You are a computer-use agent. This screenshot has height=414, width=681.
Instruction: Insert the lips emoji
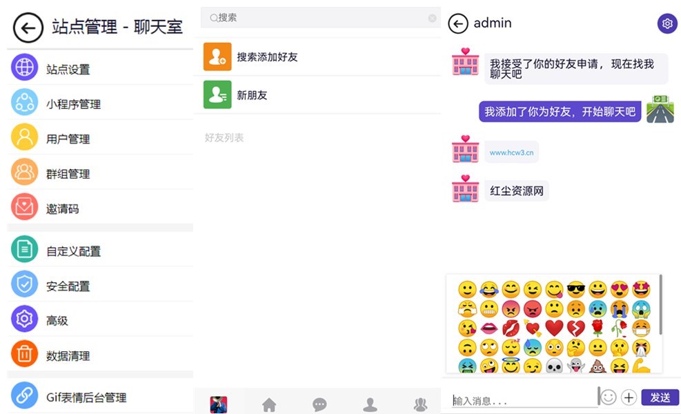click(489, 328)
